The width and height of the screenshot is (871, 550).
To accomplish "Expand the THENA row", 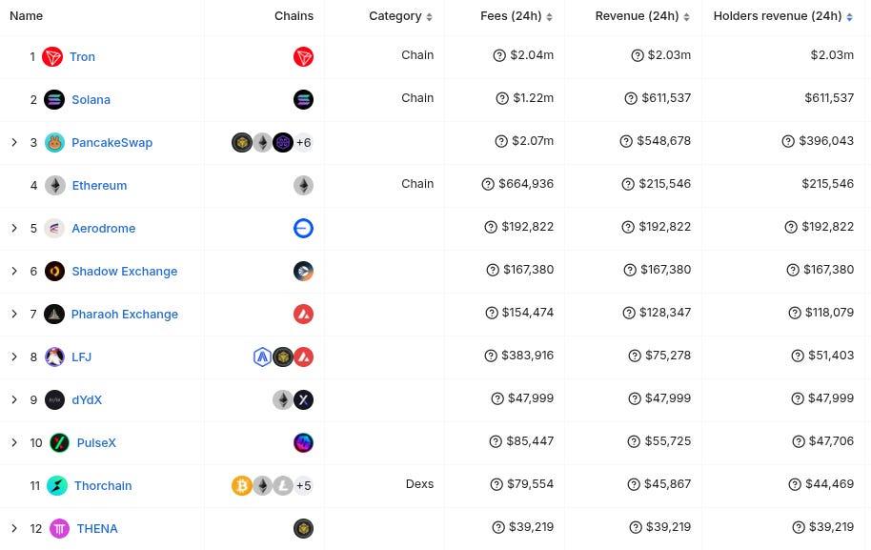I will click(x=14, y=529).
